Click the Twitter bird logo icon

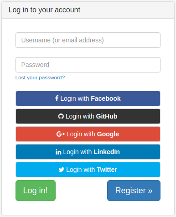pyautogui.click(x=62, y=170)
